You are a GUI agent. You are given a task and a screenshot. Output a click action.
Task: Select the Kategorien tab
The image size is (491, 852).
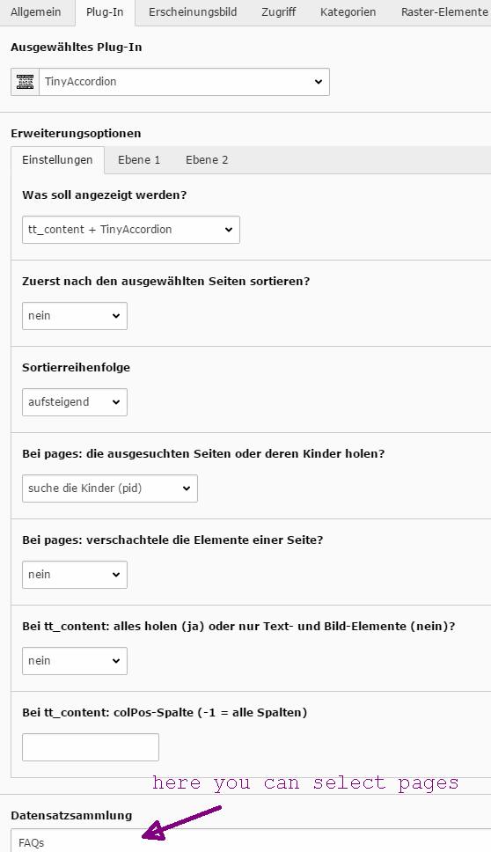pyautogui.click(x=348, y=12)
